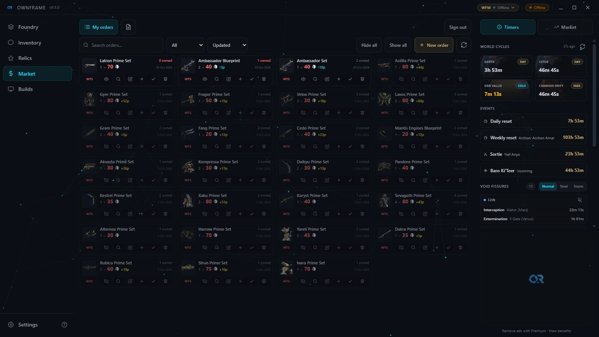The height and width of the screenshot is (337, 599).
Task: Select the Storm void fissure filter
Action: click(x=578, y=186)
